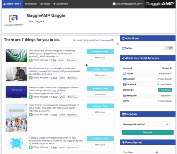Open the Getting Started eBook cover thumbnail
177x154 pixels.
tap(17, 118)
